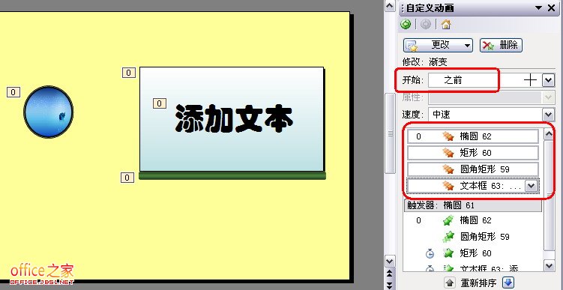Click the green back arrow icon
The width and height of the screenshot is (563, 290).
[406, 25]
